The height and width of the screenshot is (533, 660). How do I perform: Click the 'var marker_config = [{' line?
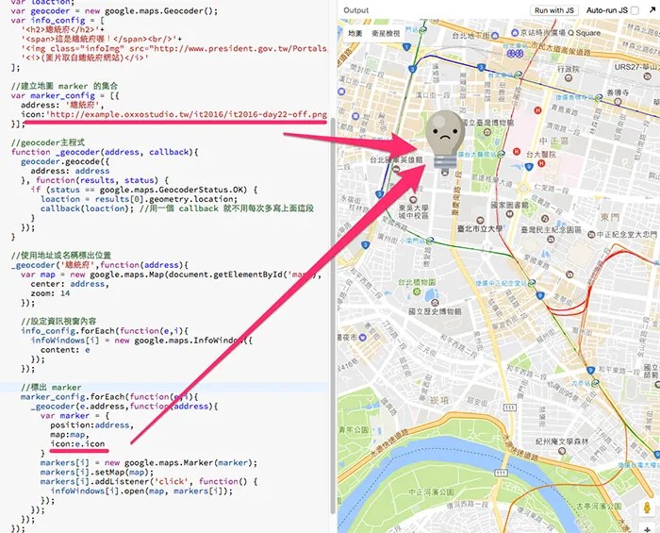coord(65,95)
